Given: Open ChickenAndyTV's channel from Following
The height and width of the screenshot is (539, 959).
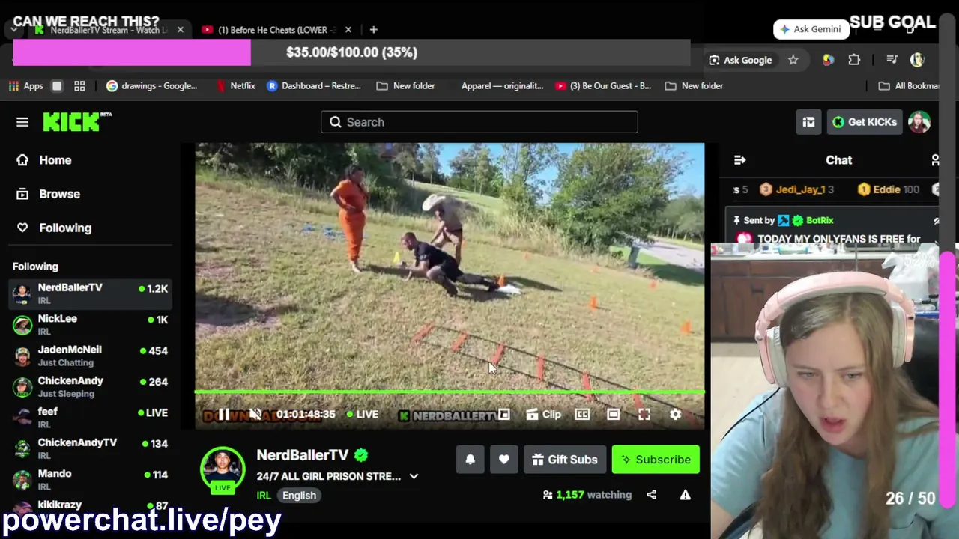Looking at the screenshot, I should click(90, 448).
